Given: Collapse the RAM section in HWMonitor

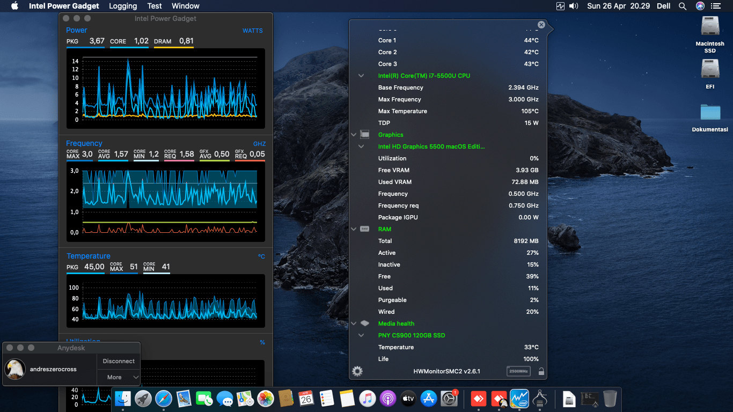Looking at the screenshot, I should (354, 229).
